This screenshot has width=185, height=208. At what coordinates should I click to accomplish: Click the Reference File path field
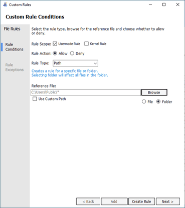tap(86, 92)
